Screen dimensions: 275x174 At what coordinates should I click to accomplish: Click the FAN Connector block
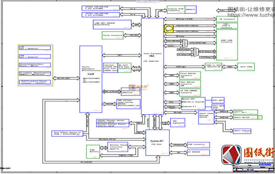pos(198,145)
